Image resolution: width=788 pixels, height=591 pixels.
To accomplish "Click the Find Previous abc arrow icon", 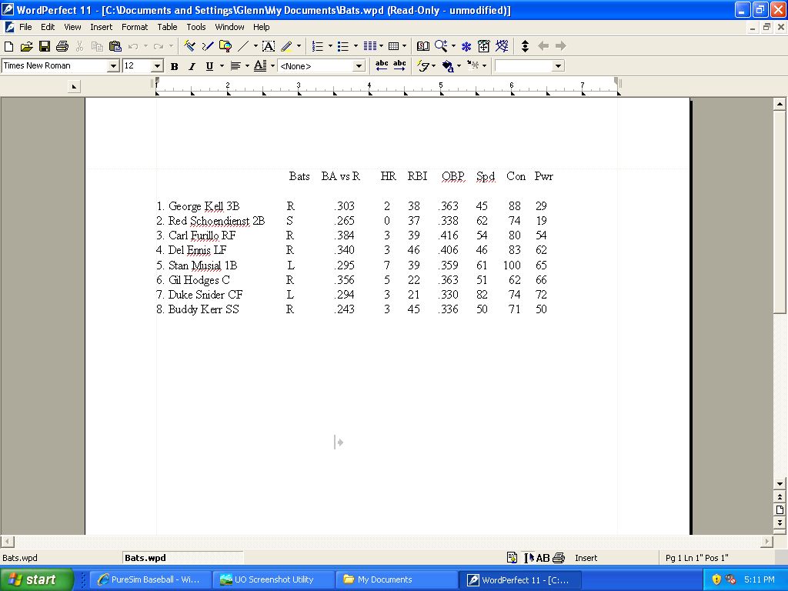I will click(382, 66).
